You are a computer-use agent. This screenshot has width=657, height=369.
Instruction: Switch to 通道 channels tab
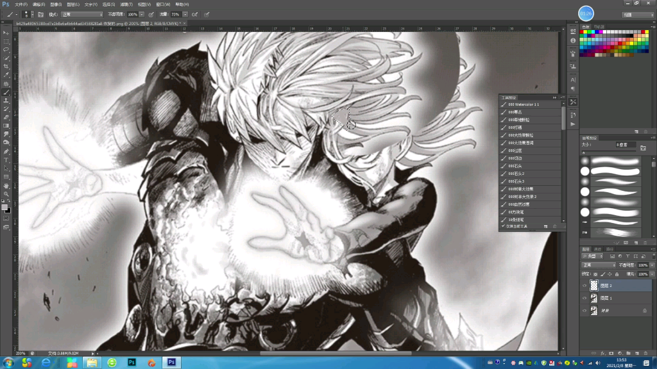point(597,249)
